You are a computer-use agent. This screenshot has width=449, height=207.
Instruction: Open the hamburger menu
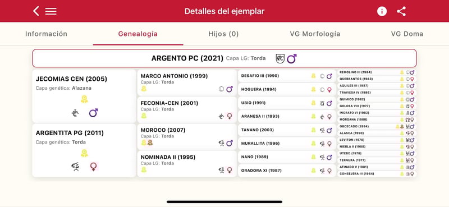[51, 11]
